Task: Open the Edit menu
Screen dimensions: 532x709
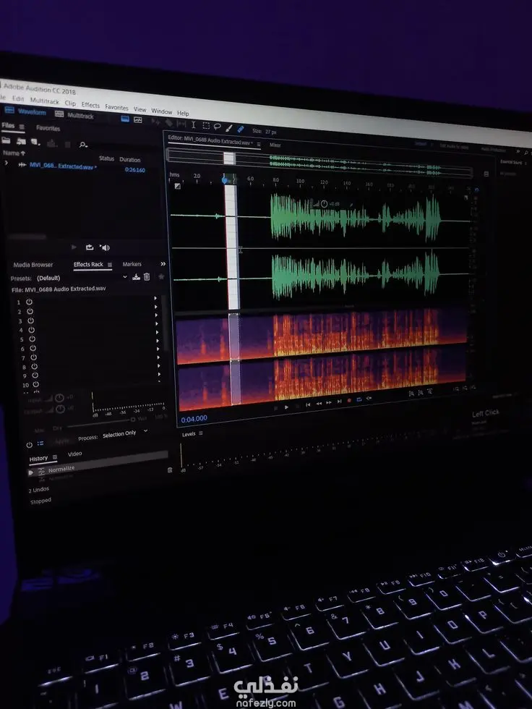Action: (18, 98)
